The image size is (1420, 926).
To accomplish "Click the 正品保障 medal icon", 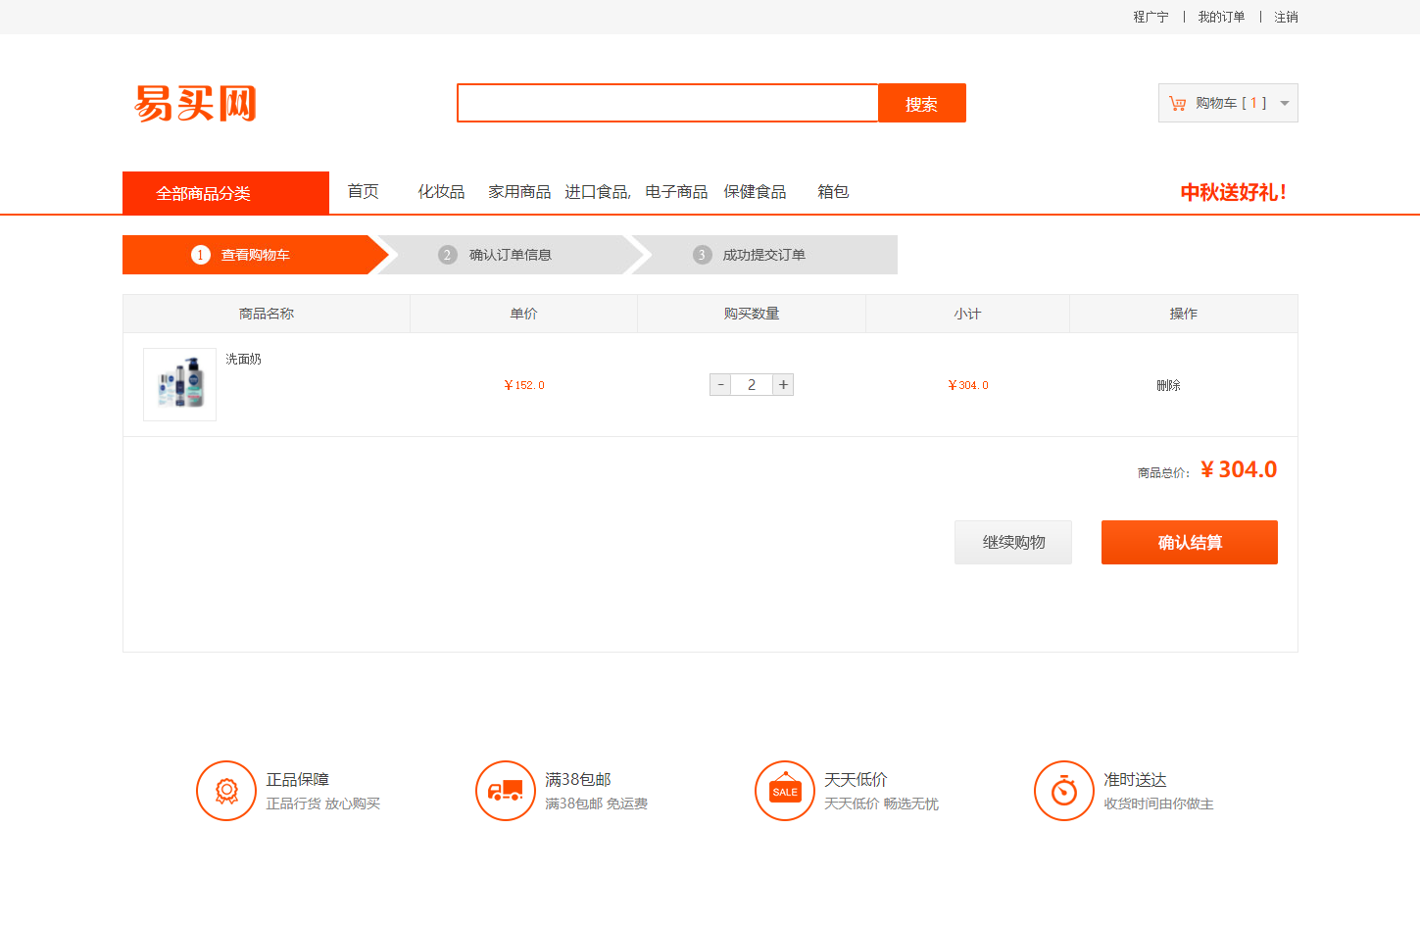I will click(226, 791).
